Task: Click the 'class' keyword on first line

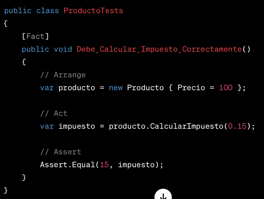Action: click(48, 11)
